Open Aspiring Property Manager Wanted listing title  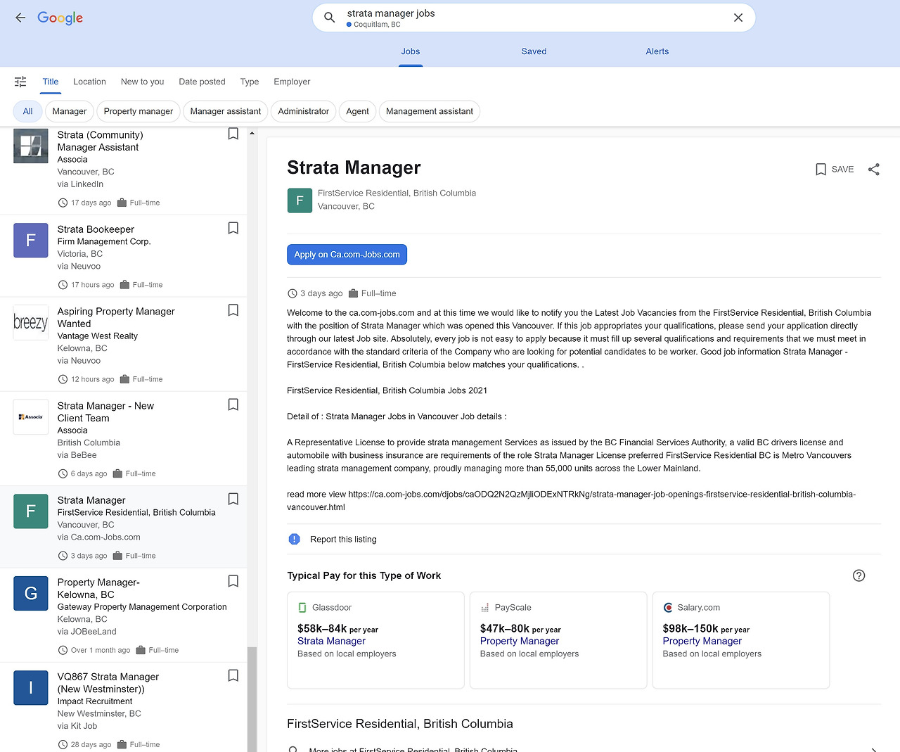click(x=116, y=318)
